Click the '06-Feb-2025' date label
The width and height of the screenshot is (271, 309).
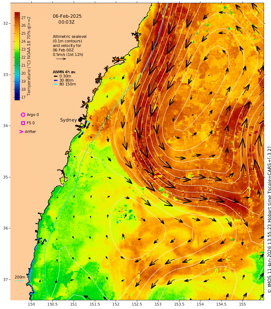tap(67, 16)
